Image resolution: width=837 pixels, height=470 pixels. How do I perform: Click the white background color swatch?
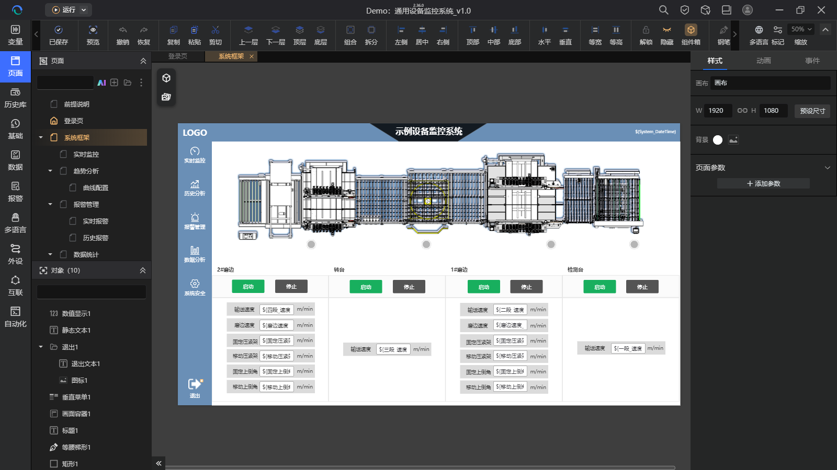pyautogui.click(x=718, y=140)
